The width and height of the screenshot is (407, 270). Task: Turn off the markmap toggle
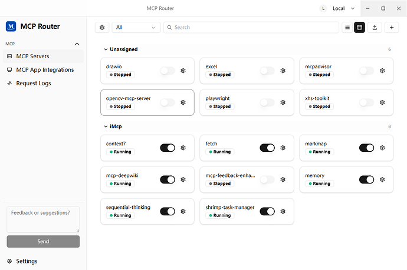(366, 148)
